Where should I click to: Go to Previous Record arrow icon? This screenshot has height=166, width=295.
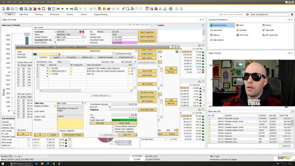(63, 9)
